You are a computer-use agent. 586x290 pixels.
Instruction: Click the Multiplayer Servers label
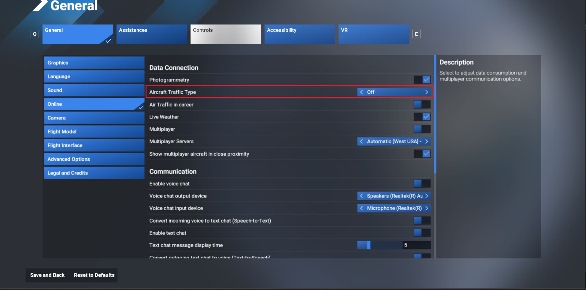171,141
